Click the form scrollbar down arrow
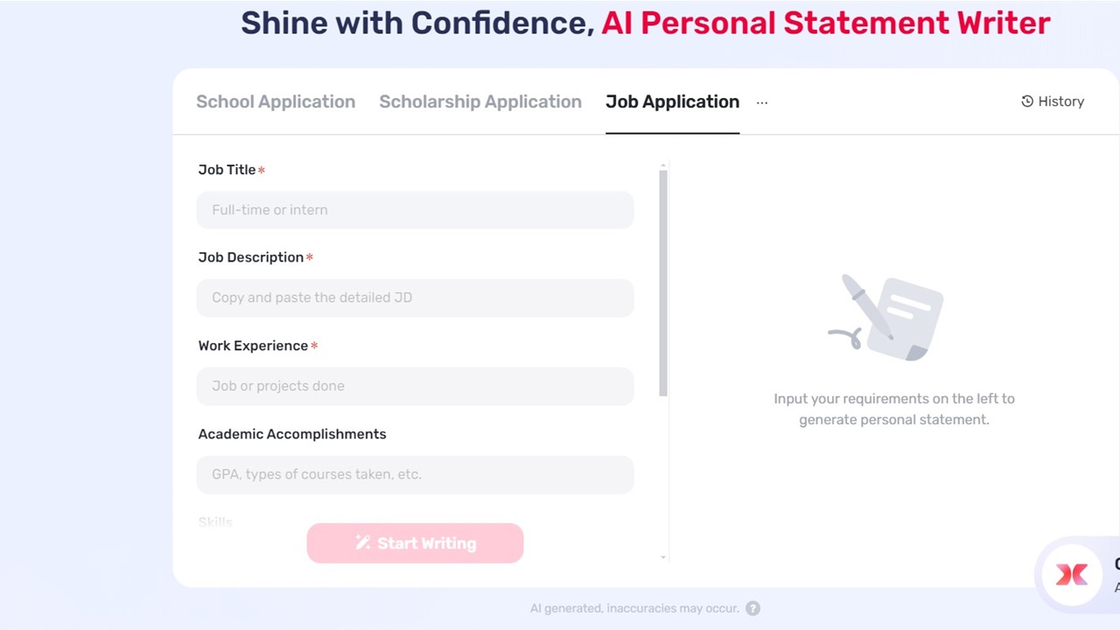This screenshot has height=630, width=1120. point(663,557)
